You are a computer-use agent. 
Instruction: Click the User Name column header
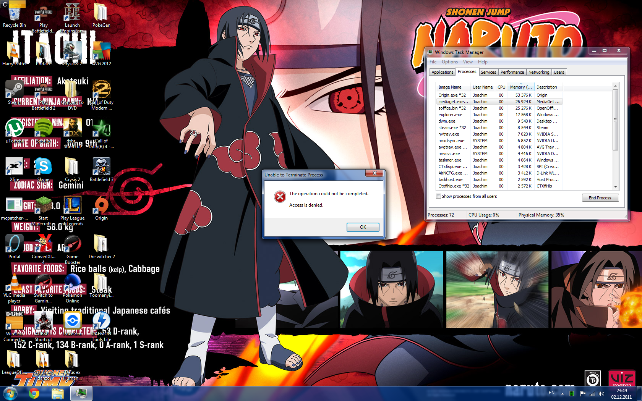pos(483,87)
